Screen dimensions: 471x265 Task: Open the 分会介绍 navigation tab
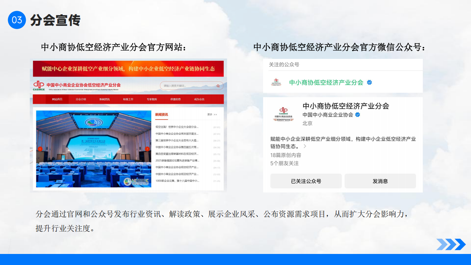coord(81,99)
